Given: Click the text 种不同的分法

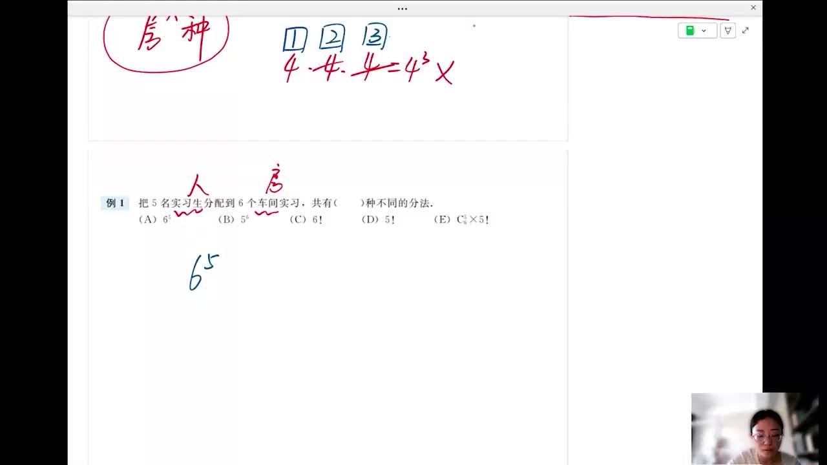Looking at the screenshot, I should coord(399,203).
